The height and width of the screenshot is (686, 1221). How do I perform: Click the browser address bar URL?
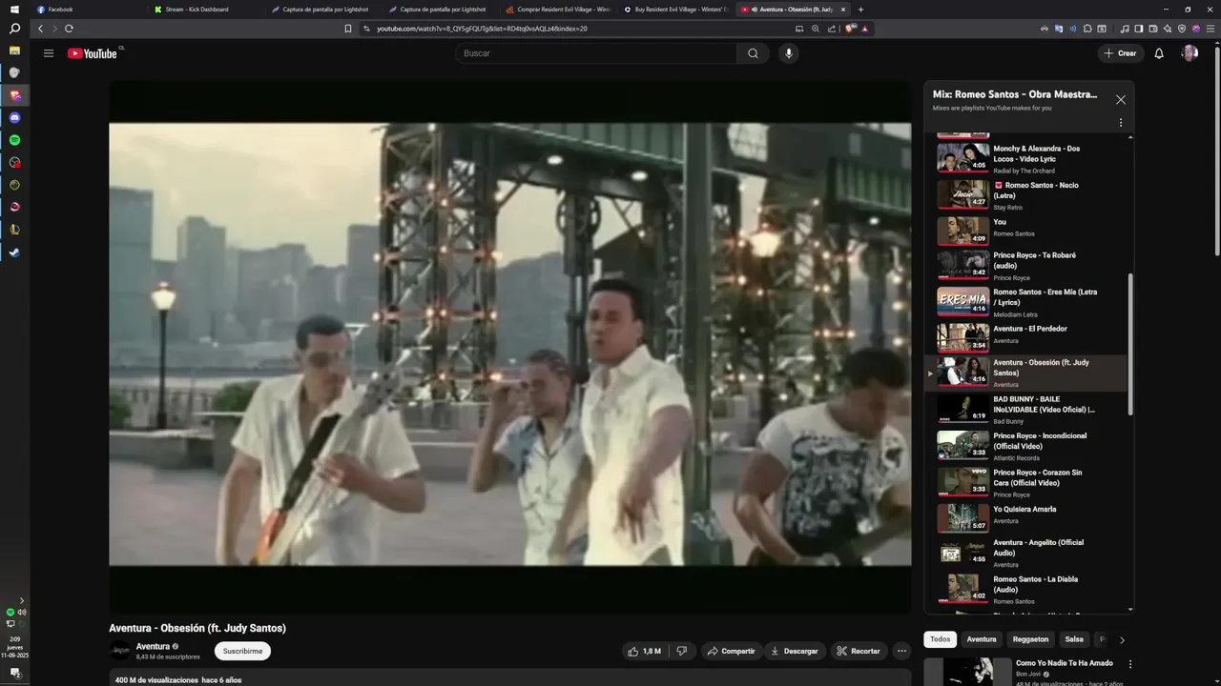pyautogui.click(x=482, y=29)
